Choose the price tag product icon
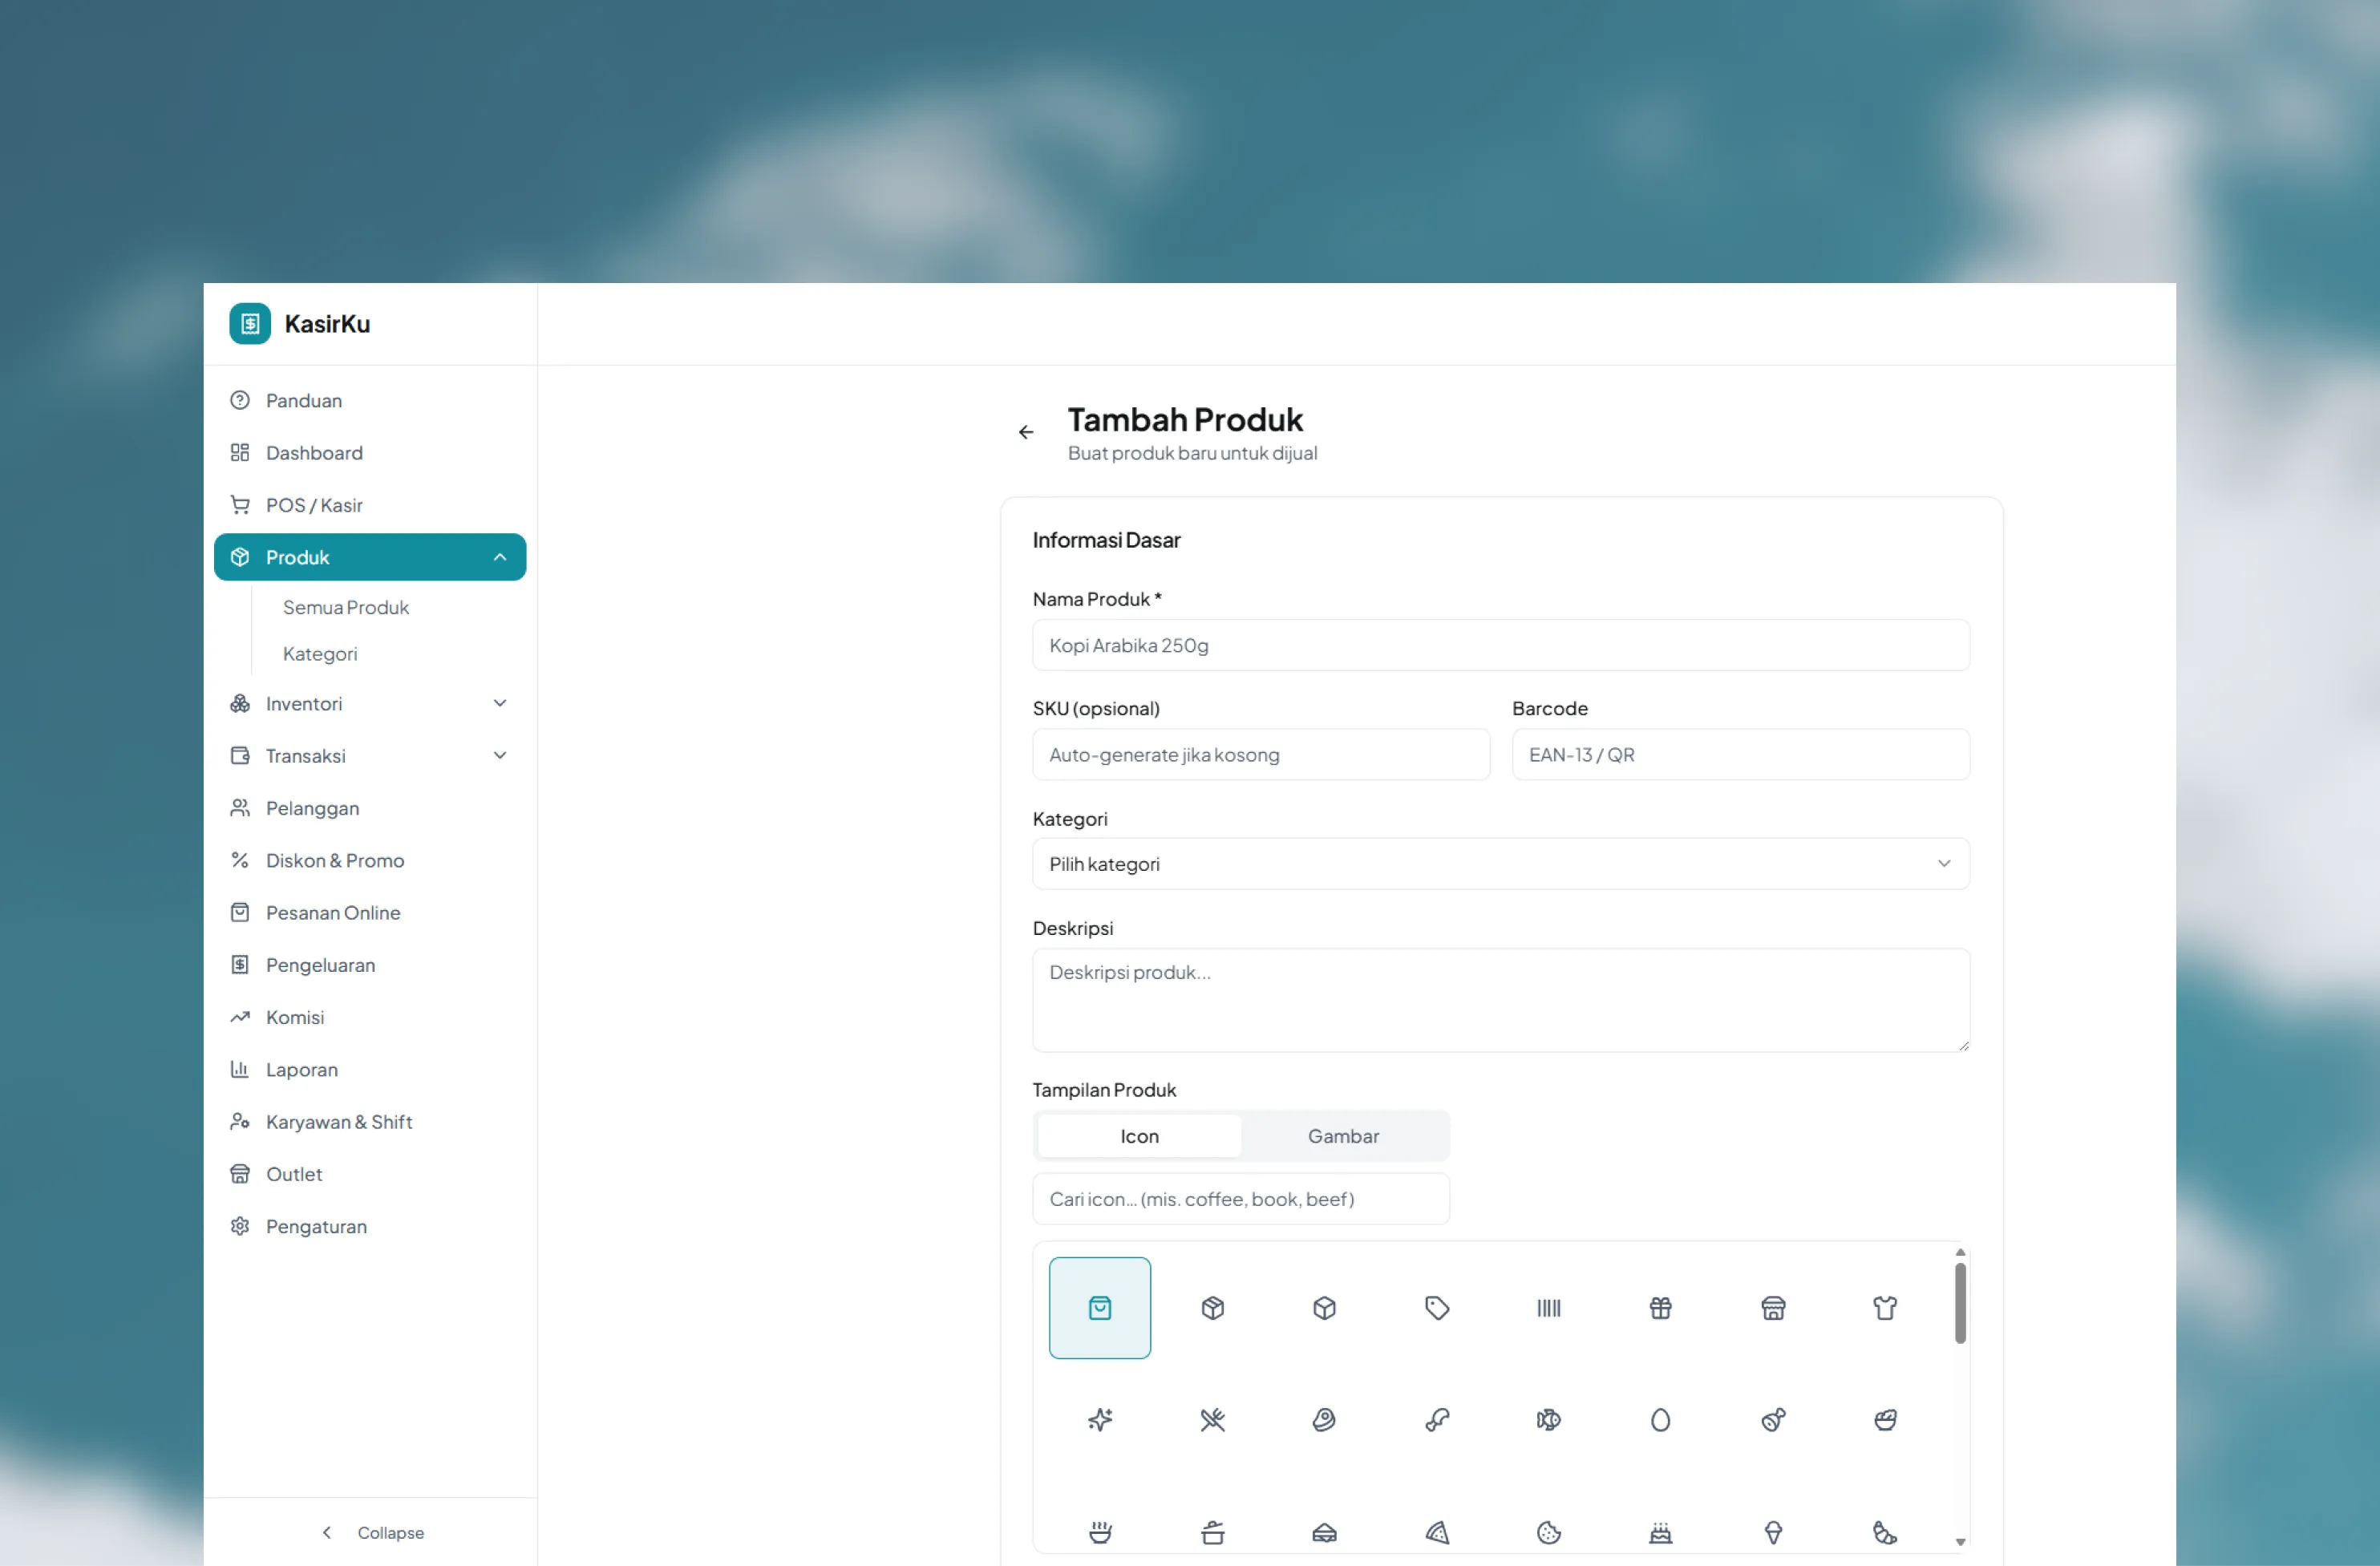Image resolution: width=2380 pixels, height=1566 pixels. pyautogui.click(x=1436, y=1307)
